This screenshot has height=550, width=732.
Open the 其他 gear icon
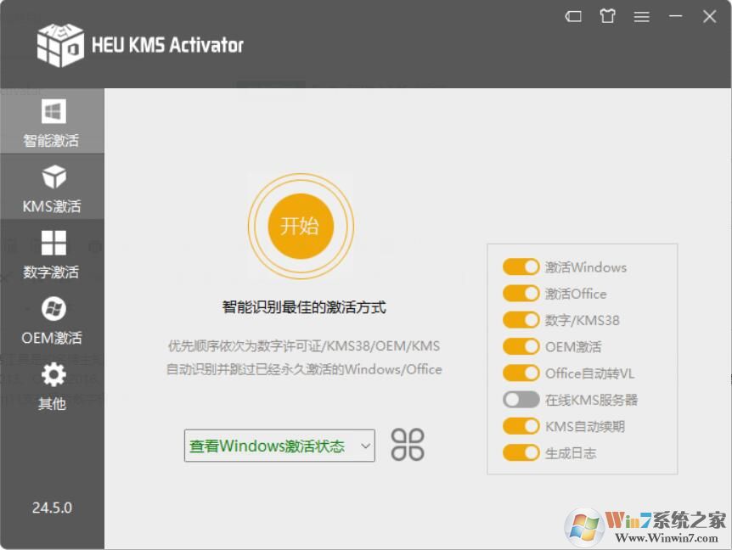pyautogui.click(x=53, y=374)
